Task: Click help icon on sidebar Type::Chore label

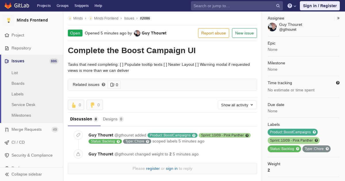Action: 327,149
